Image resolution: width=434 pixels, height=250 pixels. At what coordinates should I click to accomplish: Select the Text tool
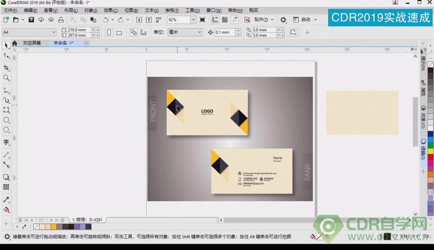pyautogui.click(x=6, y=142)
